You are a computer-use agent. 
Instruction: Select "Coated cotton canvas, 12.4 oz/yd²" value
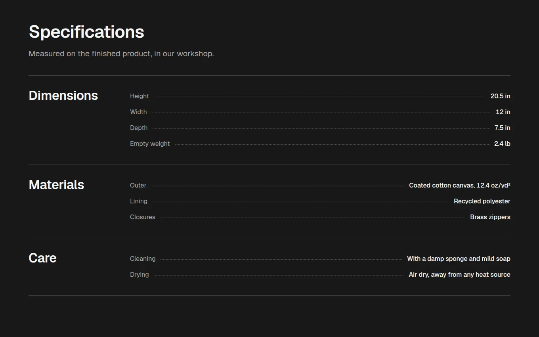[460, 185]
